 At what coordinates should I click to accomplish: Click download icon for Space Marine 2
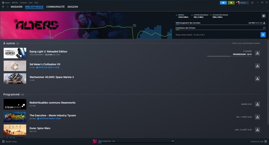click(x=257, y=79)
